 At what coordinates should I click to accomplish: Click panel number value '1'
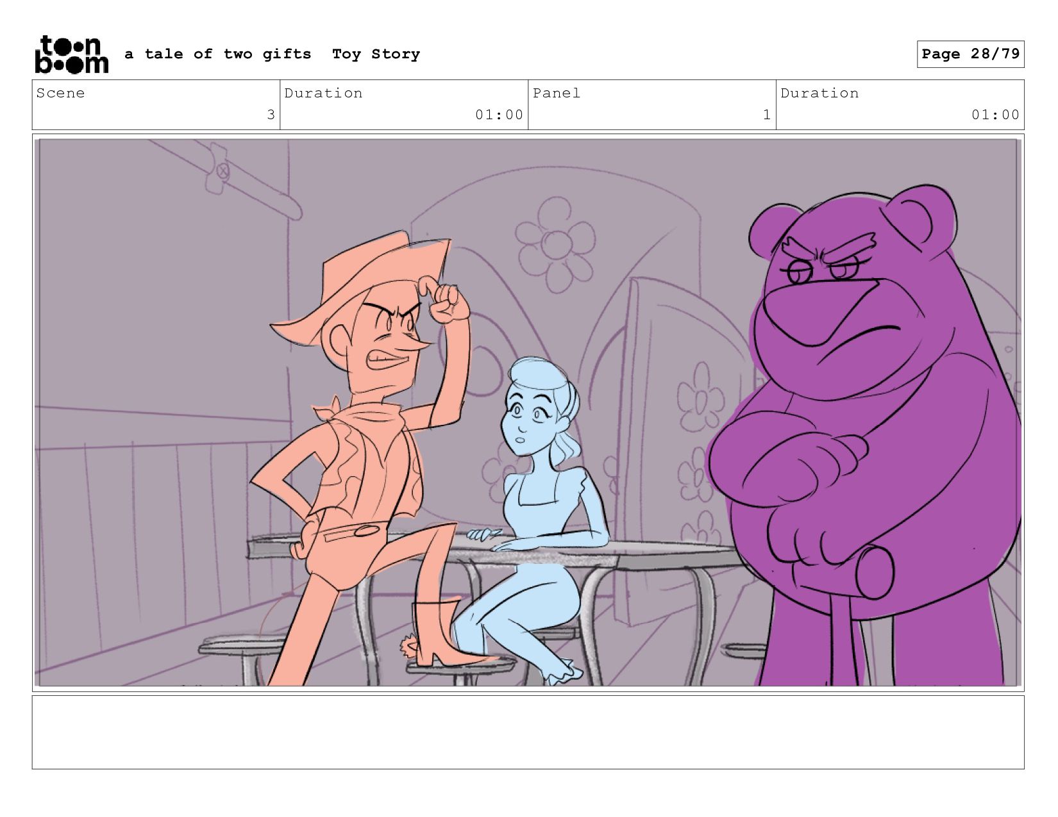[766, 115]
